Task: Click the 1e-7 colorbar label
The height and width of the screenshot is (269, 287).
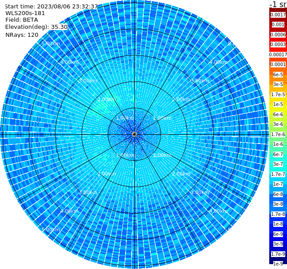Action: pyautogui.click(x=278, y=184)
